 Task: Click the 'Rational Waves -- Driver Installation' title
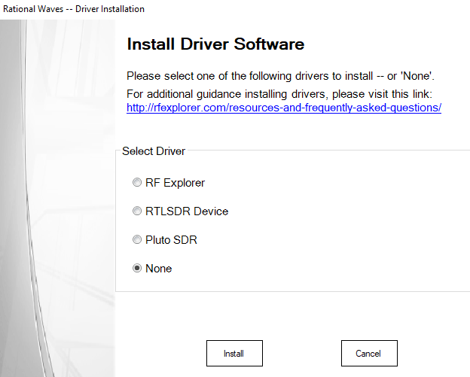[74, 9]
